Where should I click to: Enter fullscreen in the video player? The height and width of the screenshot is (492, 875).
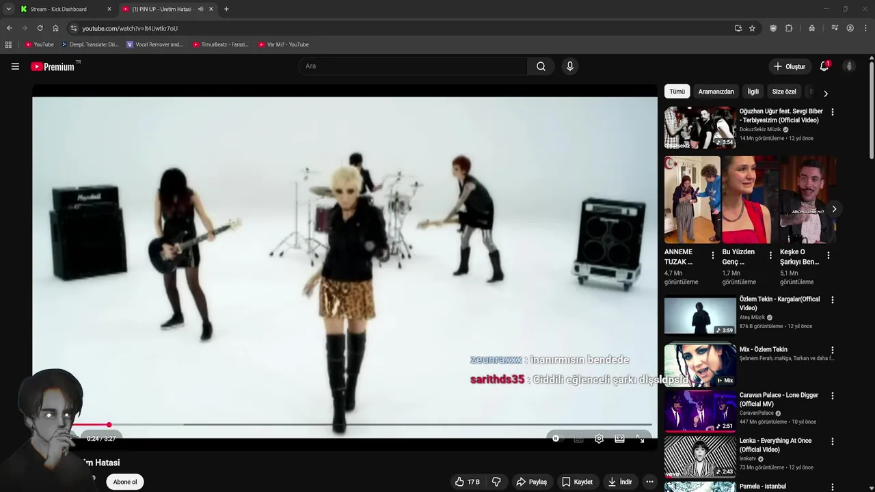(x=641, y=439)
